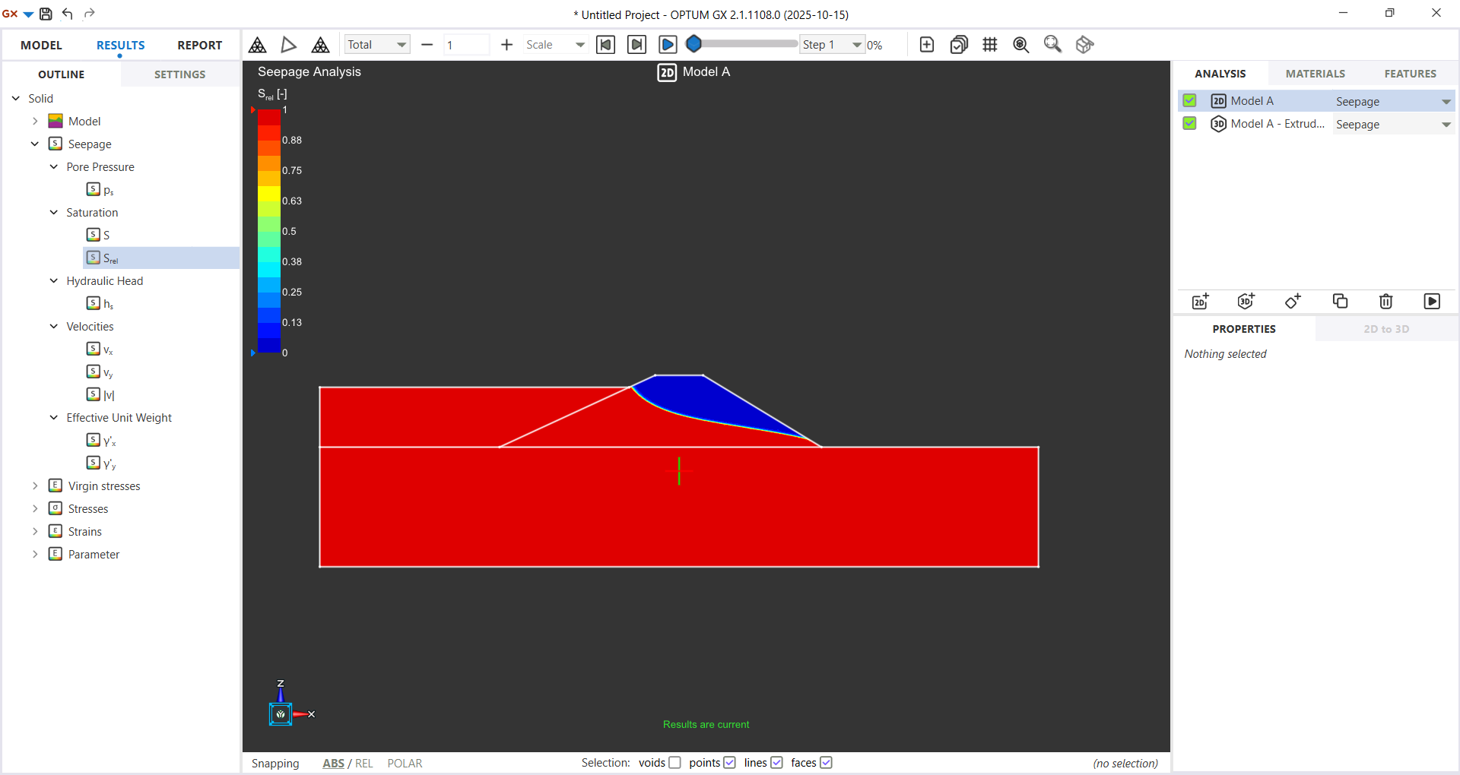Delete the selected analysis stage
The width and height of the screenshot is (1460, 775).
1385,301
